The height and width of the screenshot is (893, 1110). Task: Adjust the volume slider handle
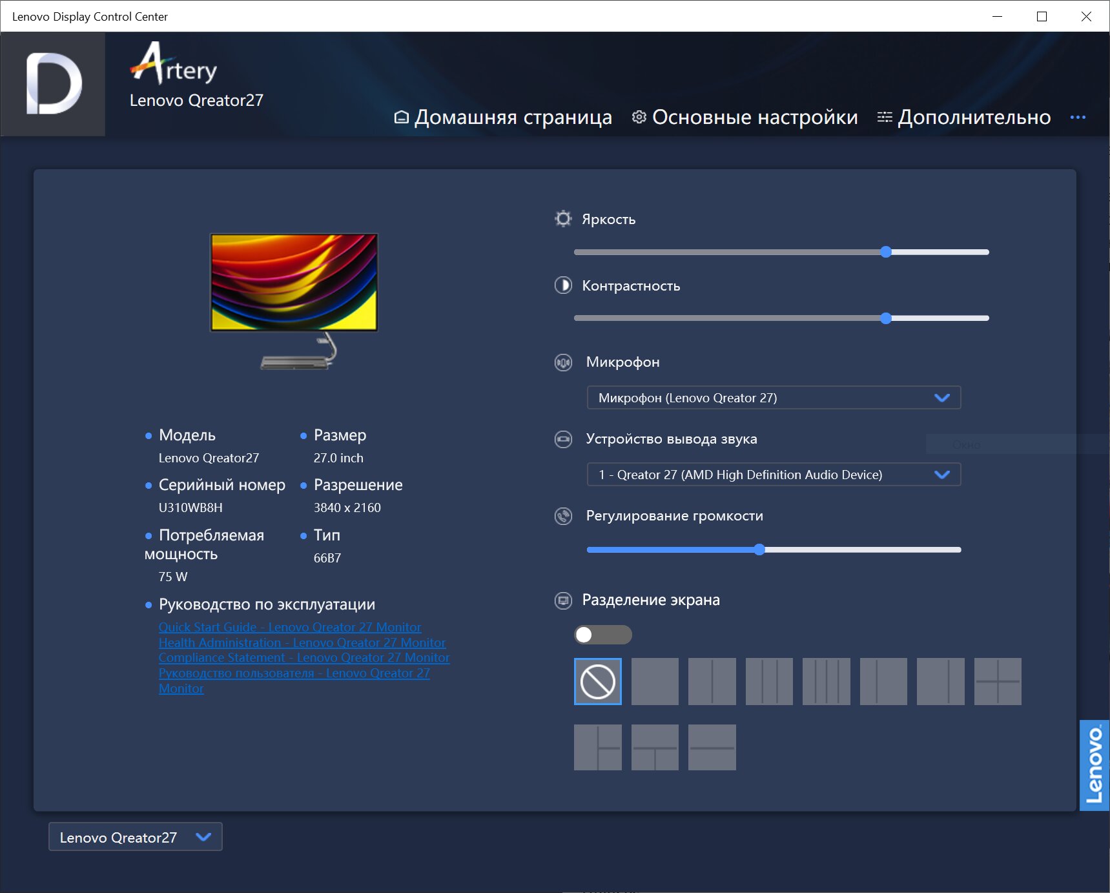coord(759,549)
